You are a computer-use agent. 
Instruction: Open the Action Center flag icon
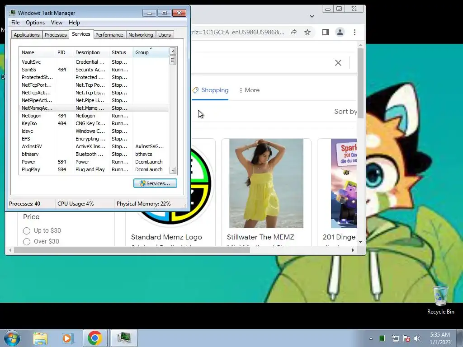tap(406, 338)
